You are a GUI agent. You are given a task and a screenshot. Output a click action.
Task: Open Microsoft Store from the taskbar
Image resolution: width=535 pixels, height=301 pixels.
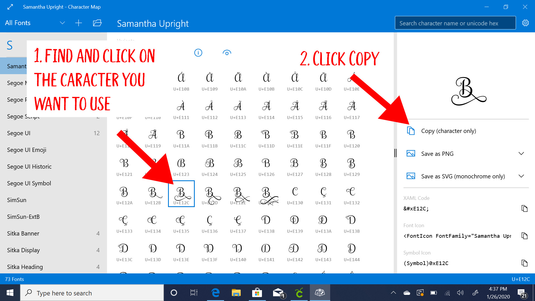point(257,293)
